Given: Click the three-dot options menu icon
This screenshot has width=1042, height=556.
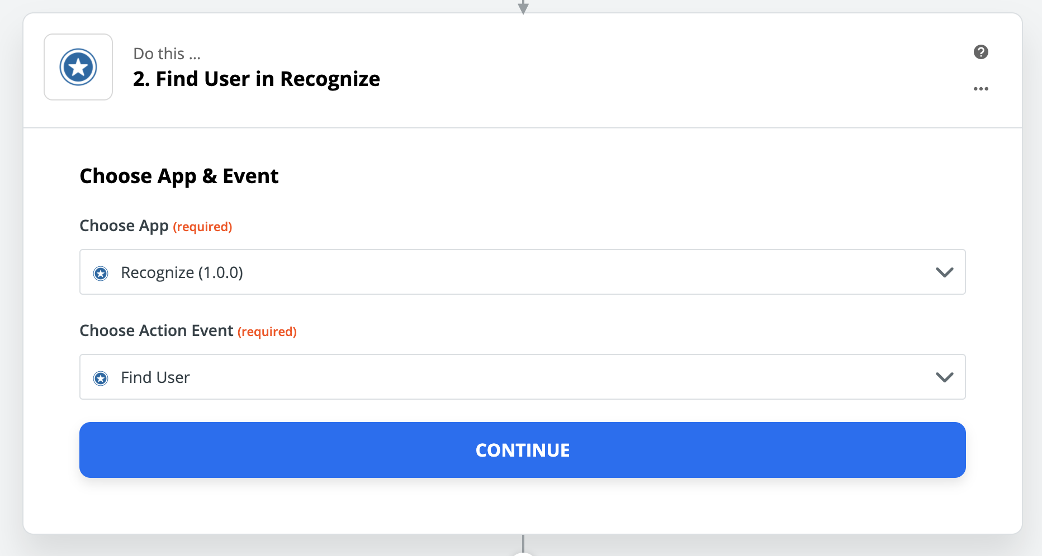Looking at the screenshot, I should [981, 88].
